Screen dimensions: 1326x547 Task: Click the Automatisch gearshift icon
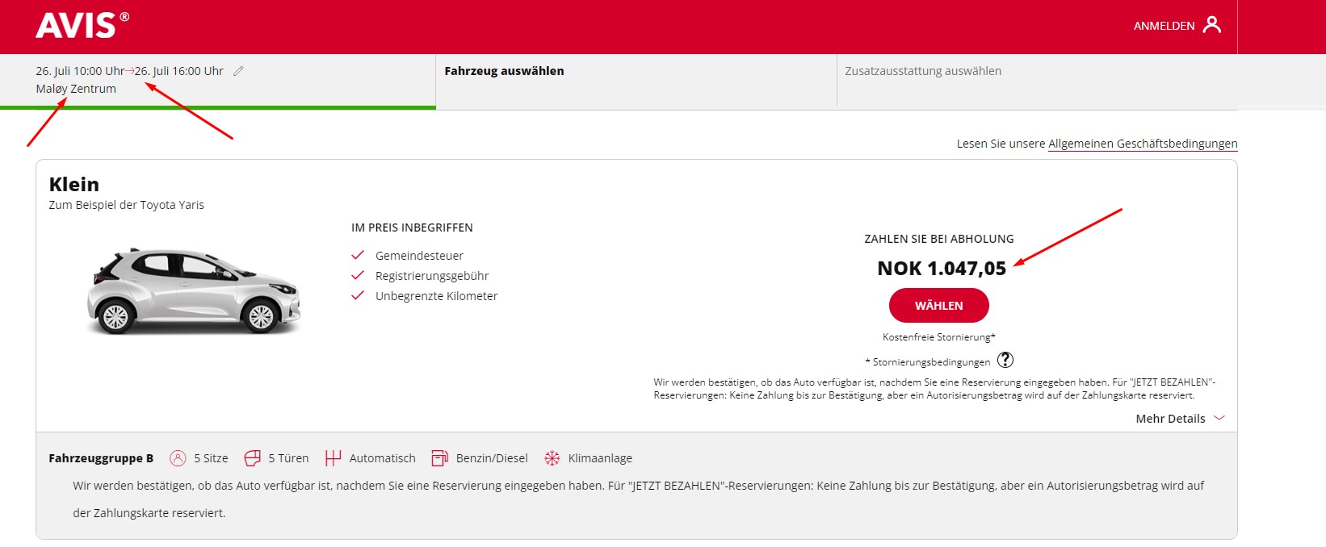(x=333, y=458)
